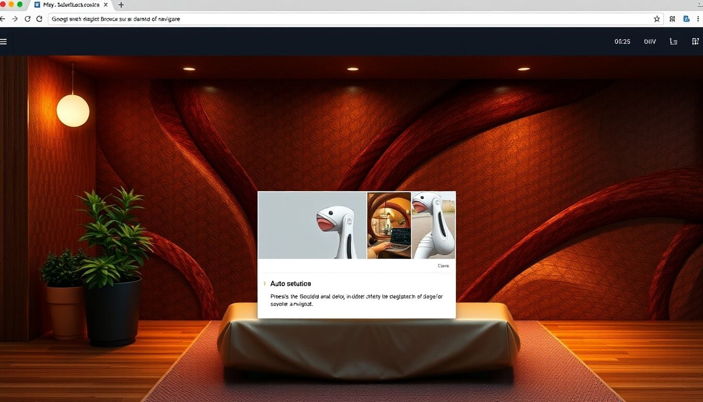The width and height of the screenshot is (703, 402).
Task: Select the active browser tab
Action: click(x=71, y=5)
